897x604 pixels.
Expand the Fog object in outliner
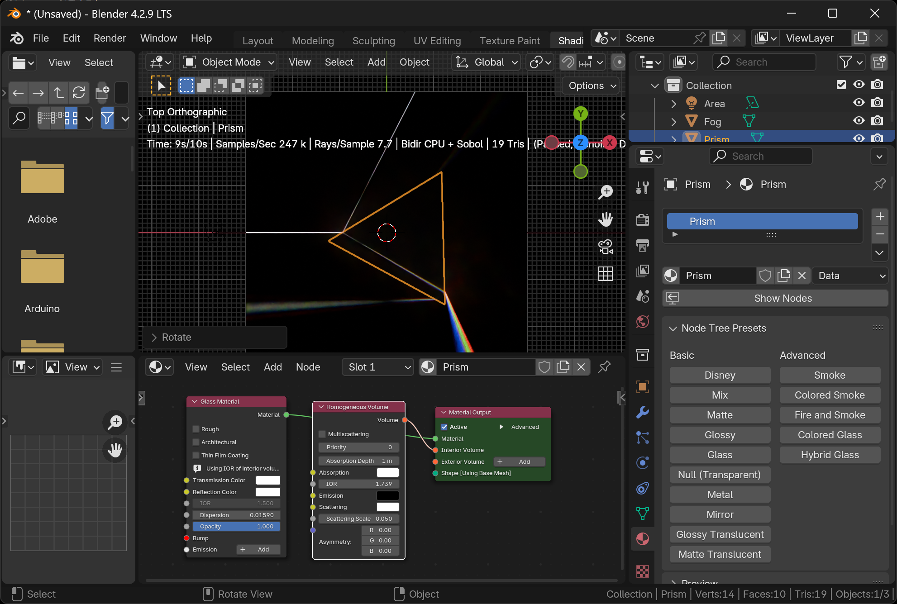(673, 122)
